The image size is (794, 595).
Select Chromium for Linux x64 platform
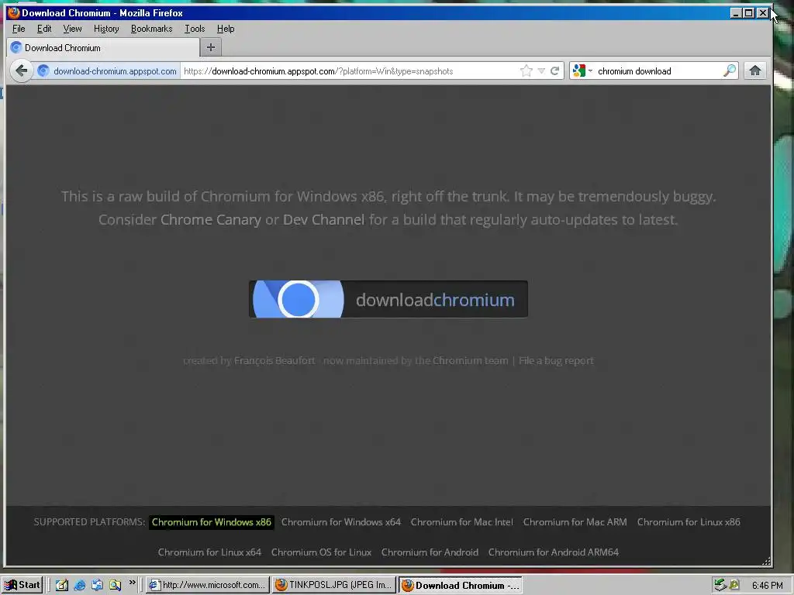tap(209, 552)
